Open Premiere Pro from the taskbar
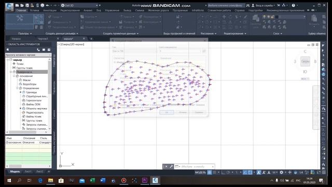This screenshot has width=332, height=187. 145,180
